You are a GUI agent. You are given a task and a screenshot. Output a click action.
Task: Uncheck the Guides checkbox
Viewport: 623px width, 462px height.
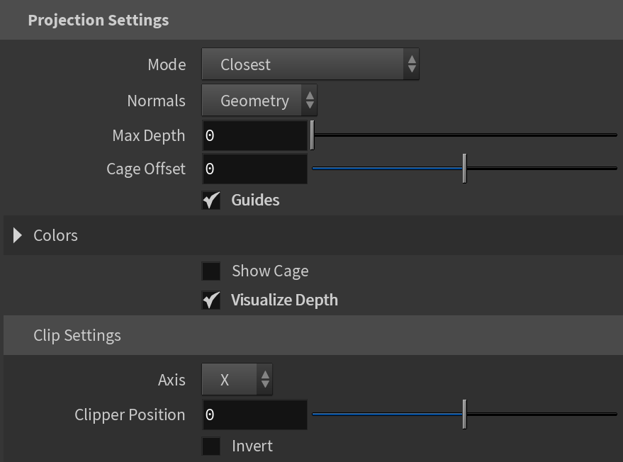coord(211,201)
